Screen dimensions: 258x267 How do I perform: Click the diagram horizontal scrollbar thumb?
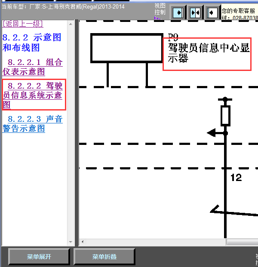tap(243, 242)
